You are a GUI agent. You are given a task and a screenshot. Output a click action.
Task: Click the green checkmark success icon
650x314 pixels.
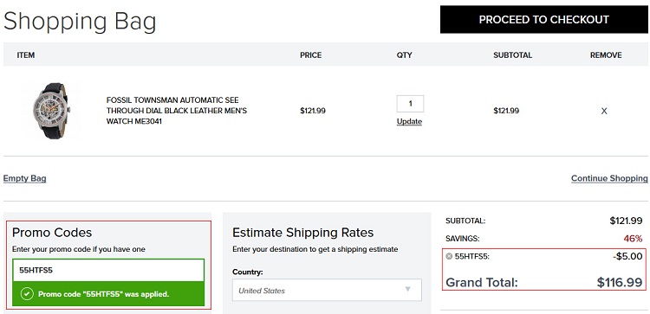tap(27, 294)
